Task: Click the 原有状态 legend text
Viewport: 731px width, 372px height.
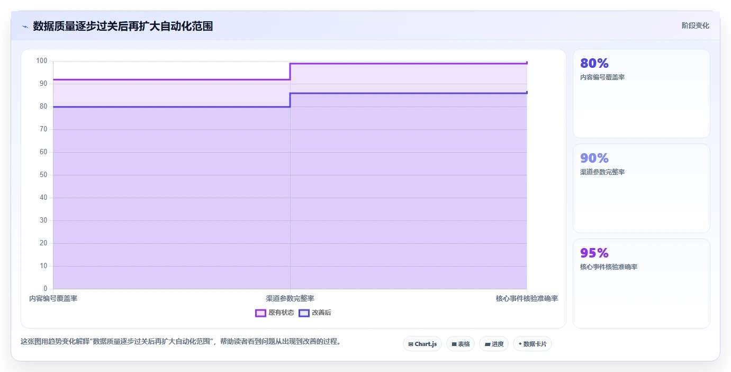Action: click(x=281, y=313)
